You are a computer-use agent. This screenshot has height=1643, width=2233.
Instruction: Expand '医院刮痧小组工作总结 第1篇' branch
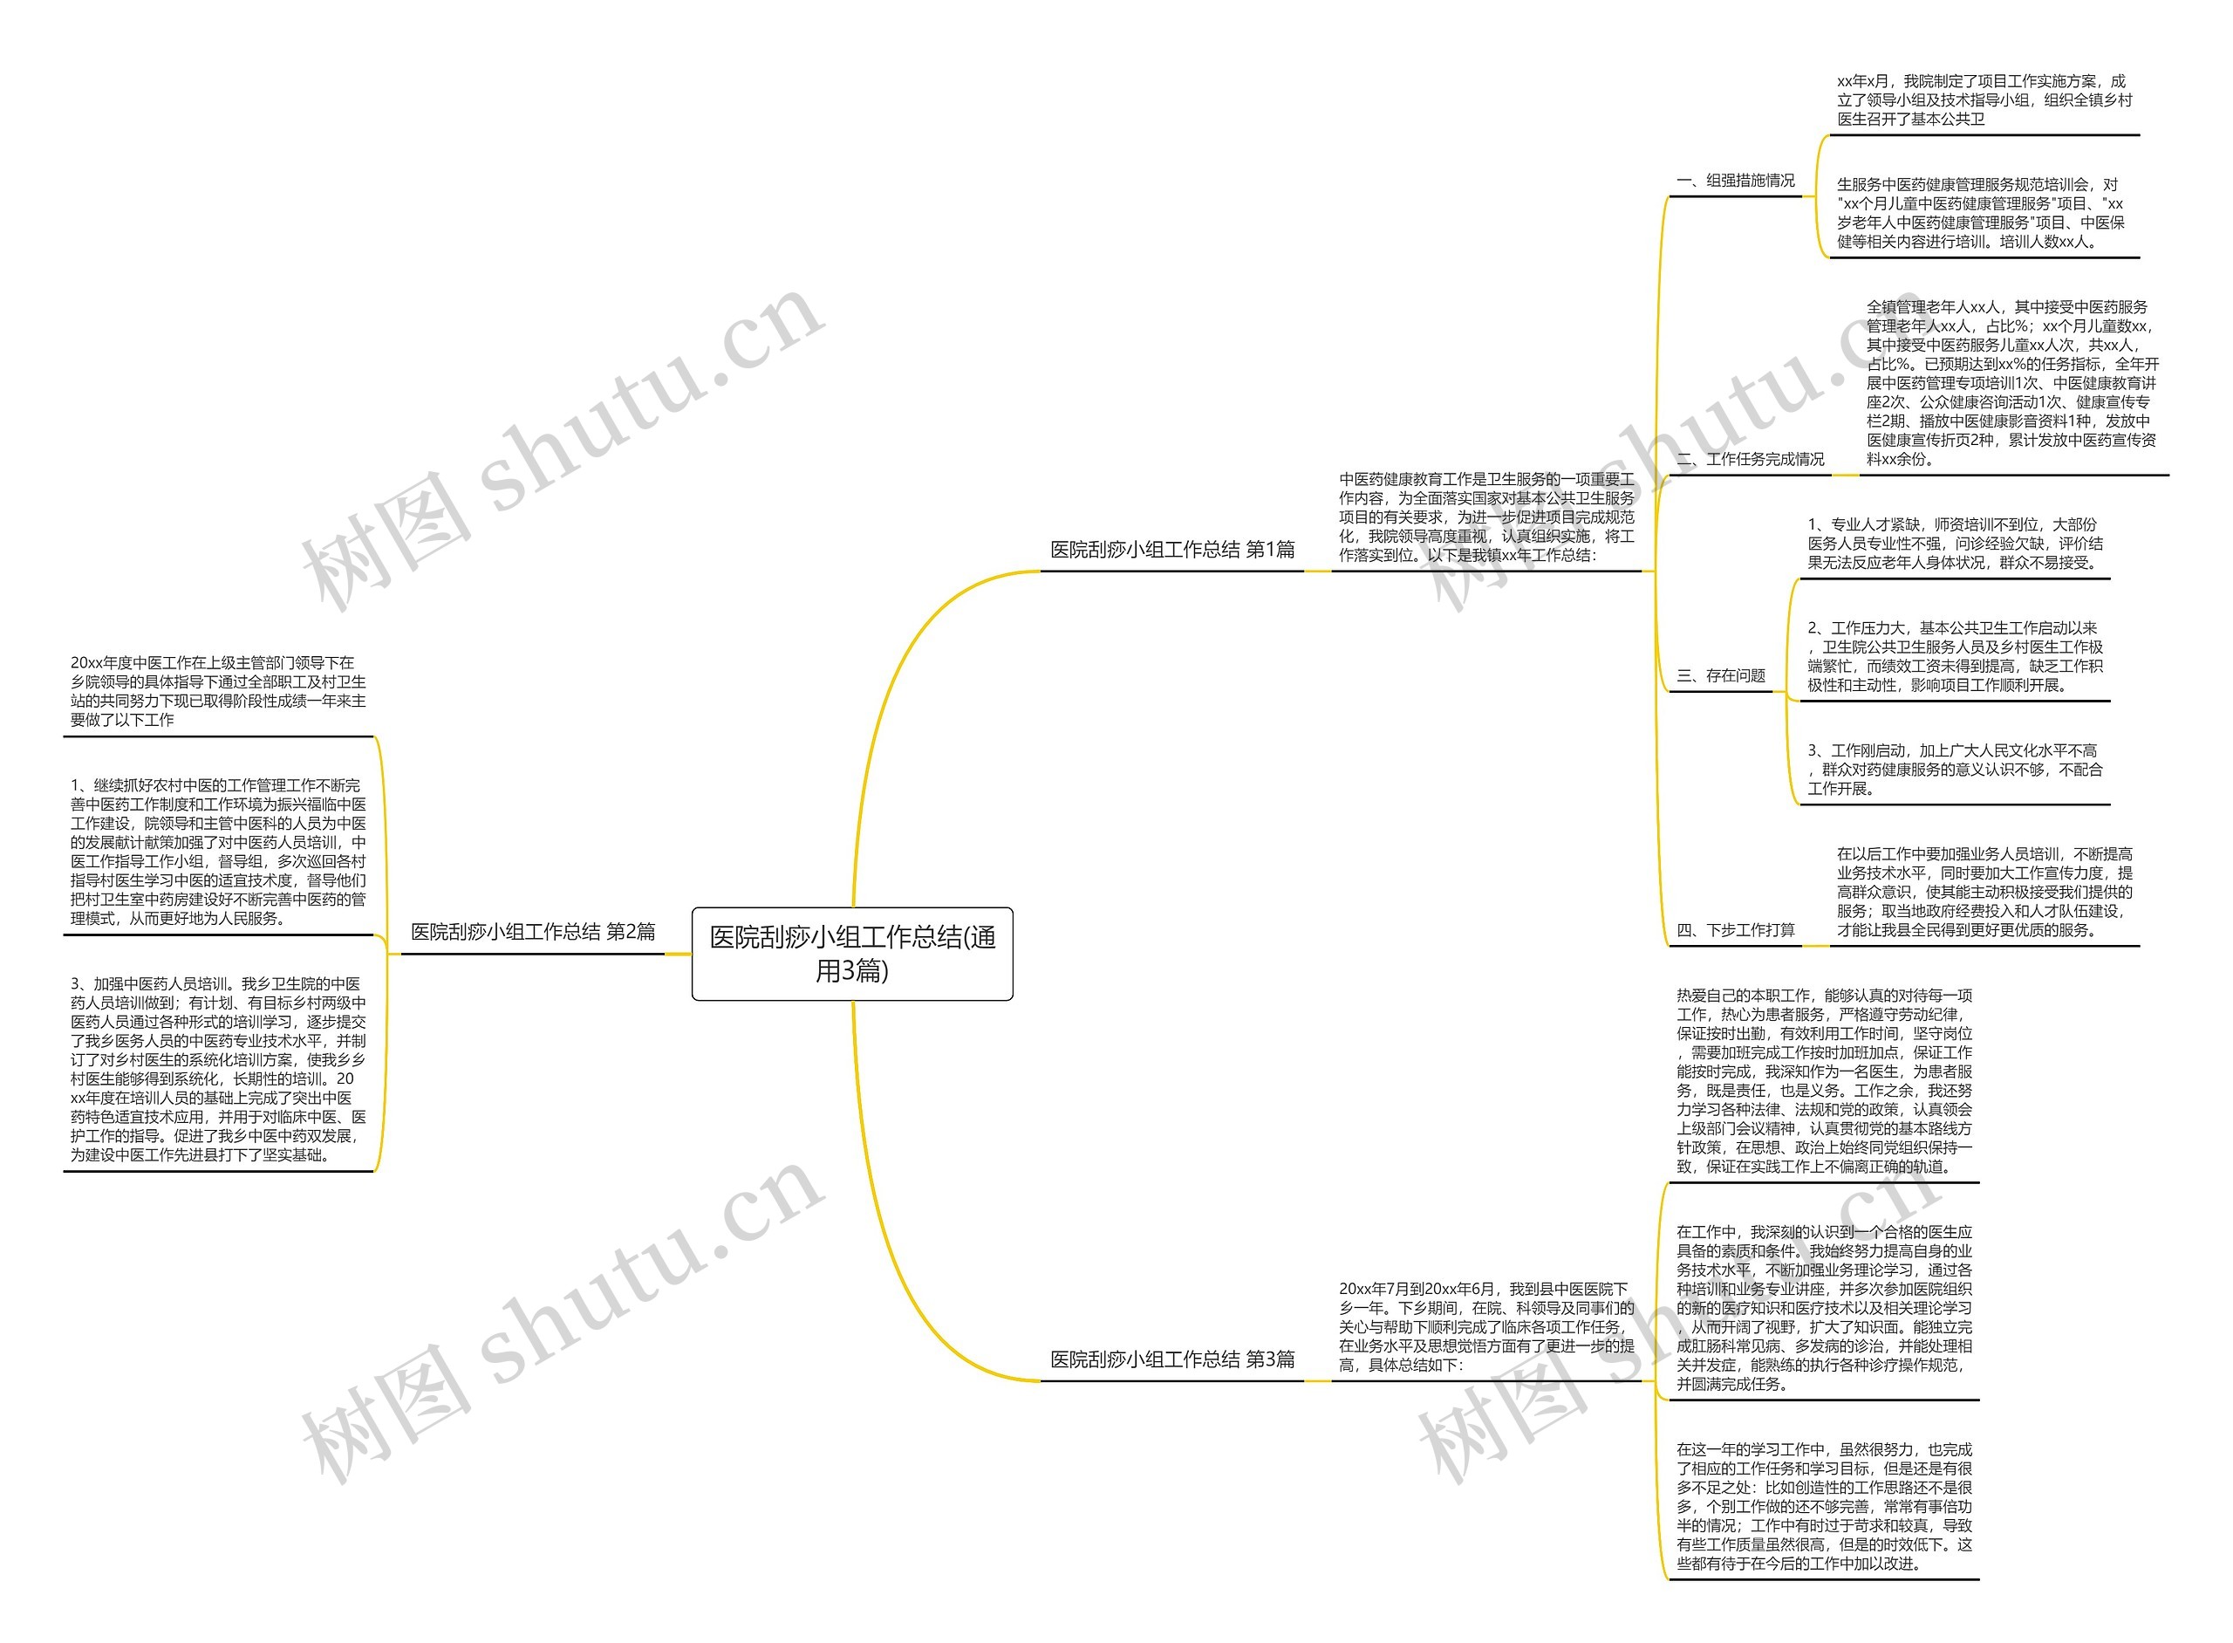(x=1162, y=551)
